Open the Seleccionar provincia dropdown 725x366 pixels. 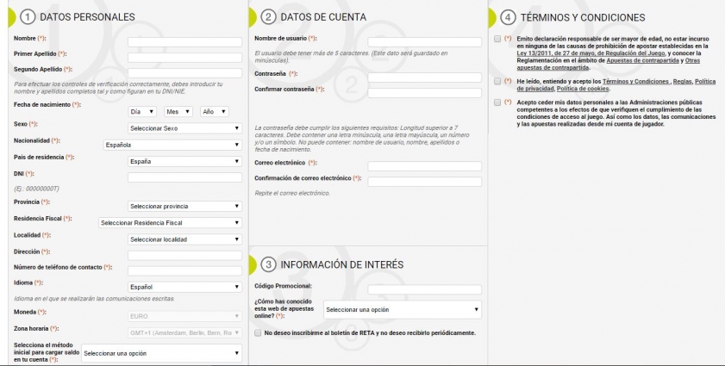185,207
